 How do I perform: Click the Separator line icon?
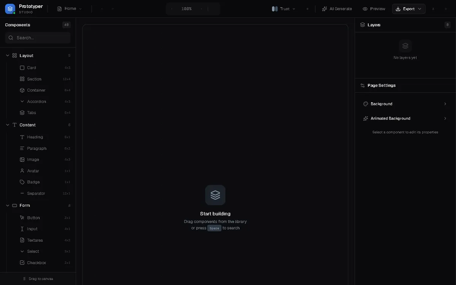coord(22,193)
